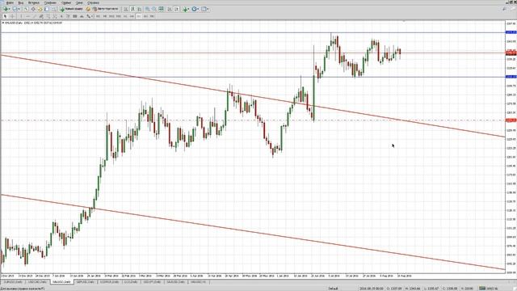Switch to M30 timeframe
The height and width of the screenshot is (291, 517).
[x=119, y=16]
